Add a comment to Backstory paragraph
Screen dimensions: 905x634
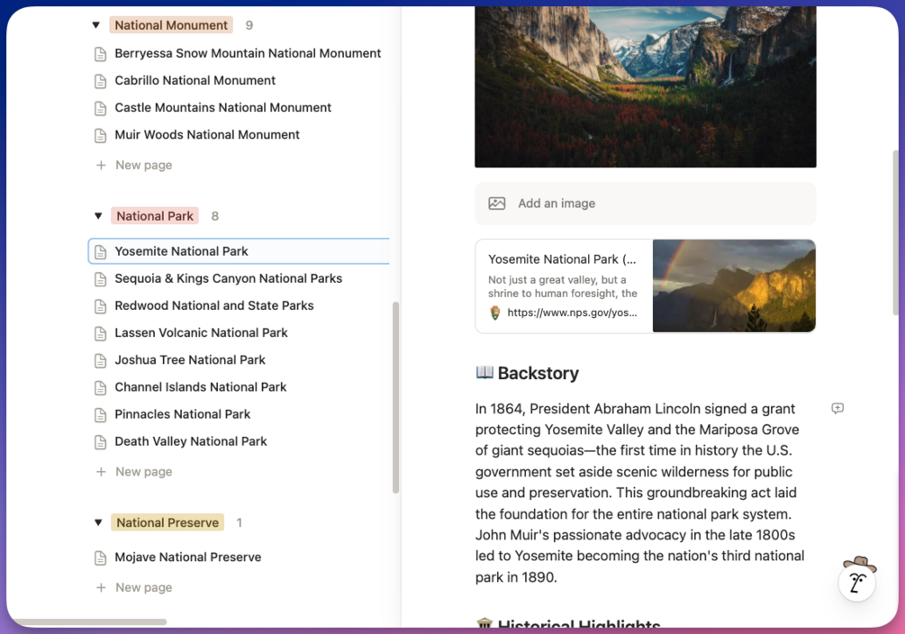(x=837, y=408)
